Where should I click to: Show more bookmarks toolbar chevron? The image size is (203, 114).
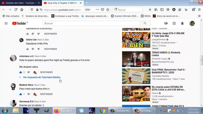199,16
